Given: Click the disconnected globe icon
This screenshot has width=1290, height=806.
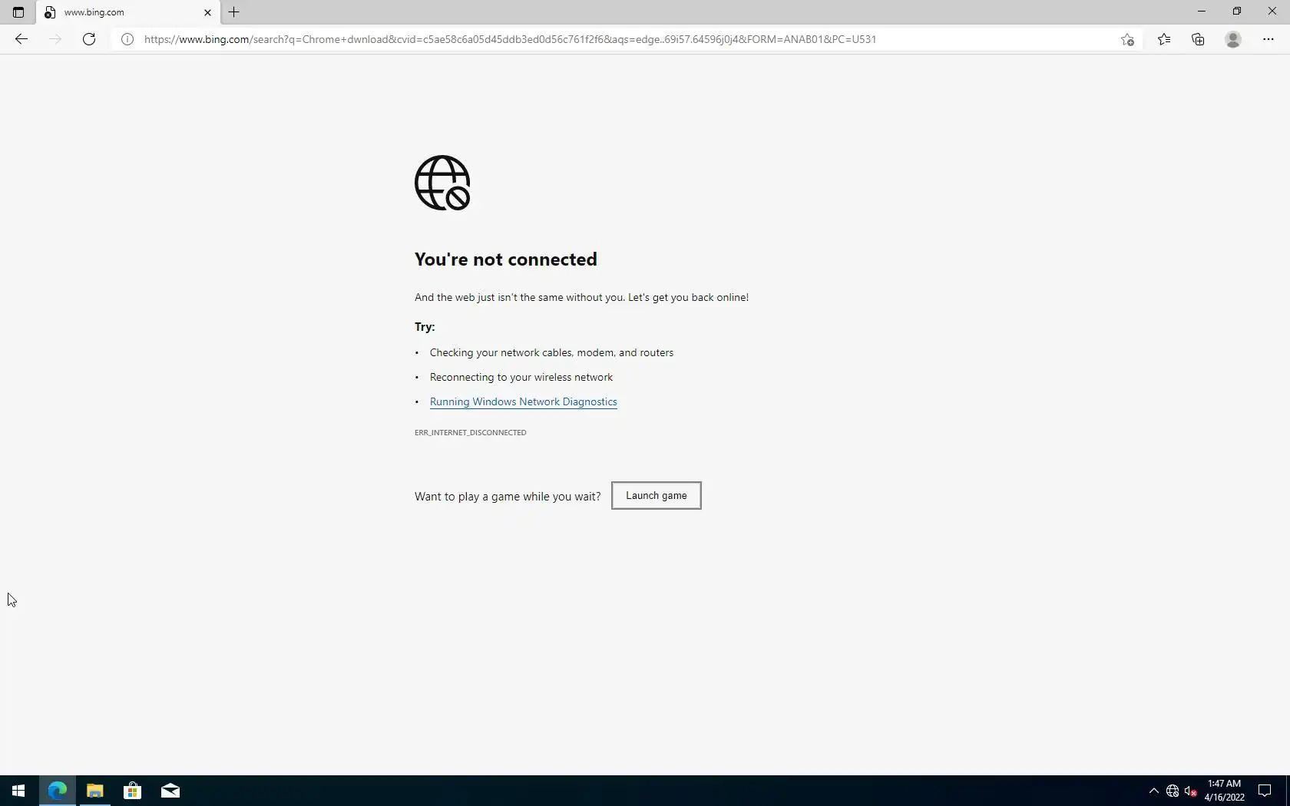Looking at the screenshot, I should point(442,183).
